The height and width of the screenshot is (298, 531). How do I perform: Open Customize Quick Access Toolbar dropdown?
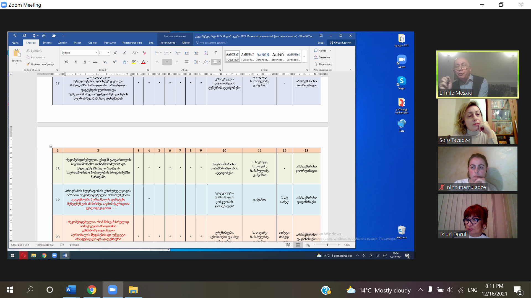[x=63, y=36]
